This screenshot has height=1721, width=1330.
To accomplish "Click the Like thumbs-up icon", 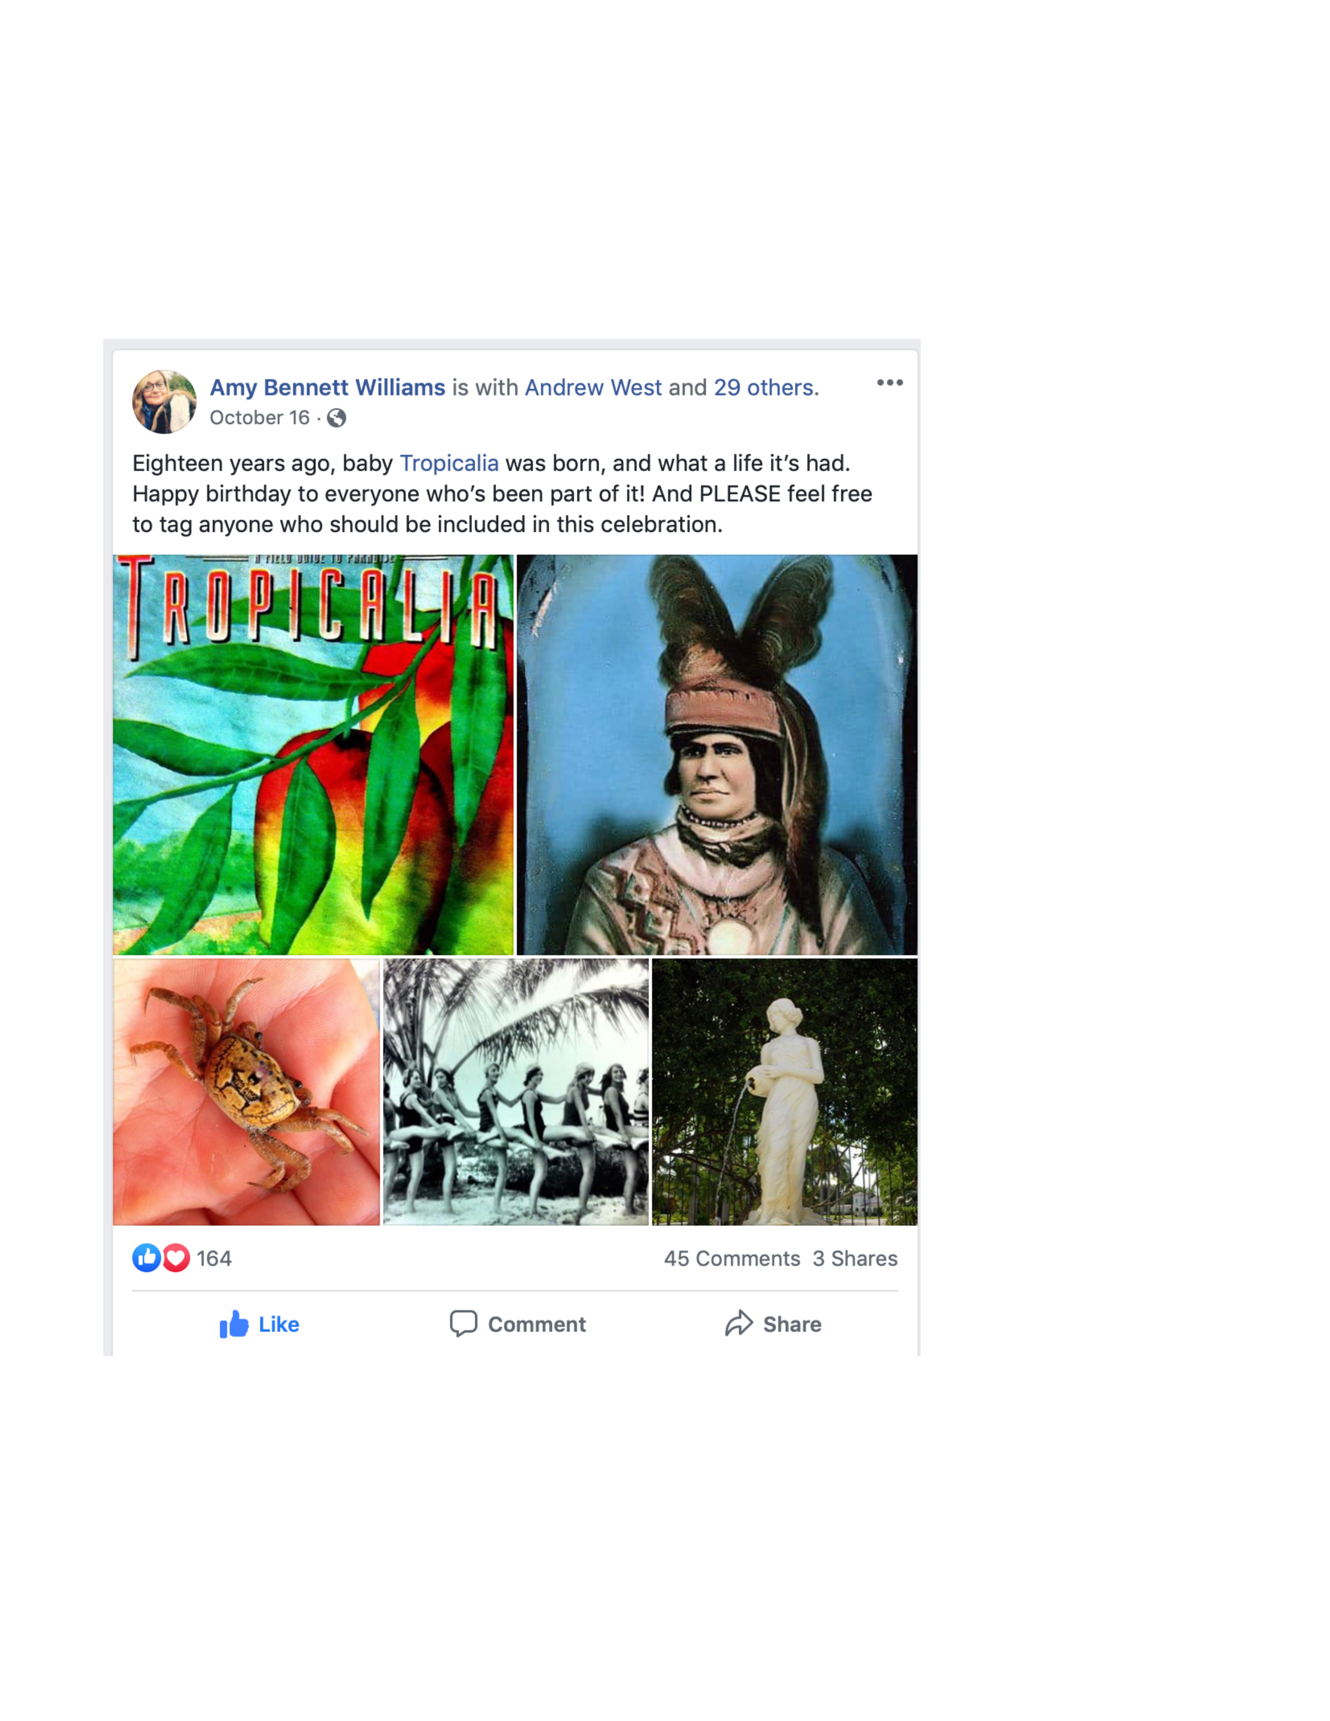I will (234, 1324).
